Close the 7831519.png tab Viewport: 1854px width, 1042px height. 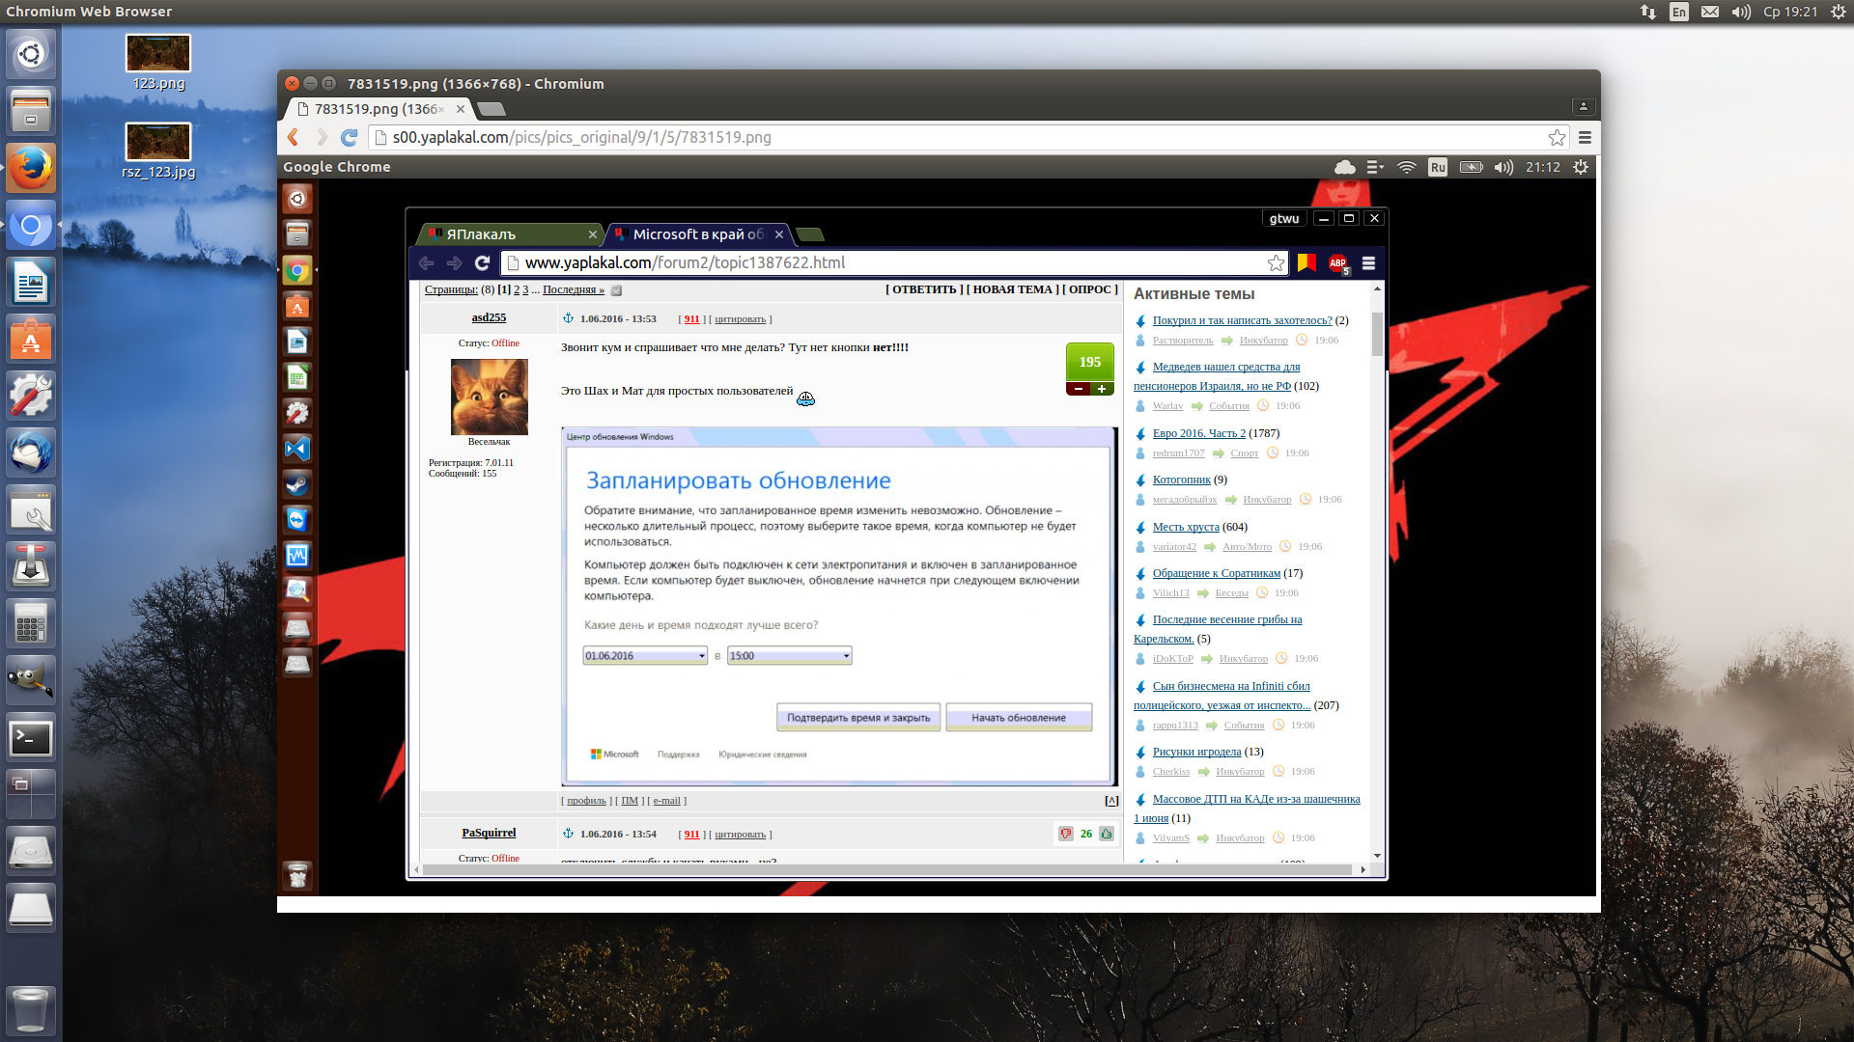pos(461,109)
